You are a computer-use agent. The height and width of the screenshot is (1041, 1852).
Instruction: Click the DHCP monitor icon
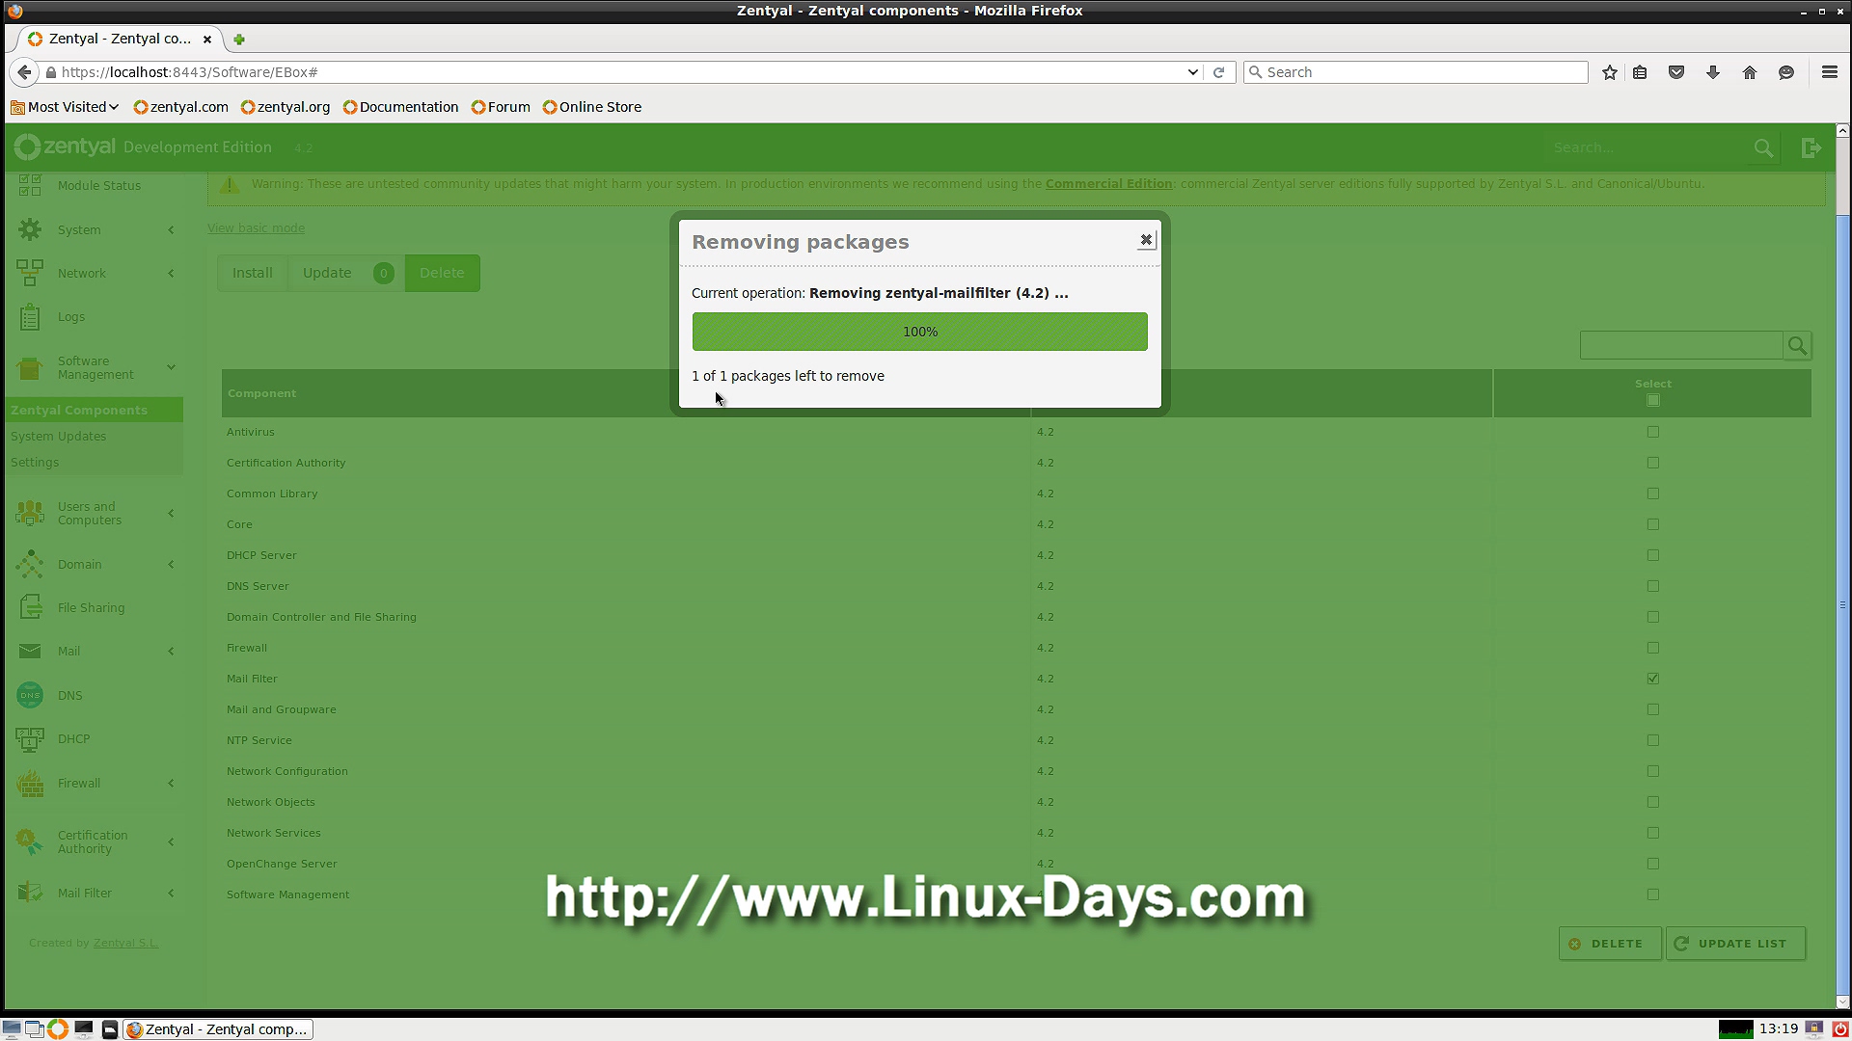[30, 739]
